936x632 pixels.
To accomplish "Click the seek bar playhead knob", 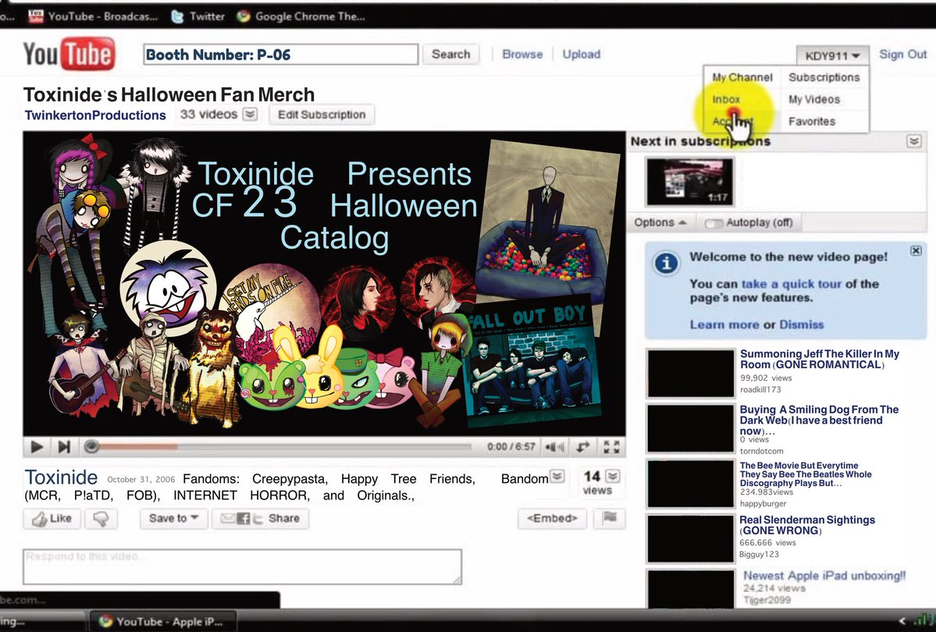I will pos(91,446).
